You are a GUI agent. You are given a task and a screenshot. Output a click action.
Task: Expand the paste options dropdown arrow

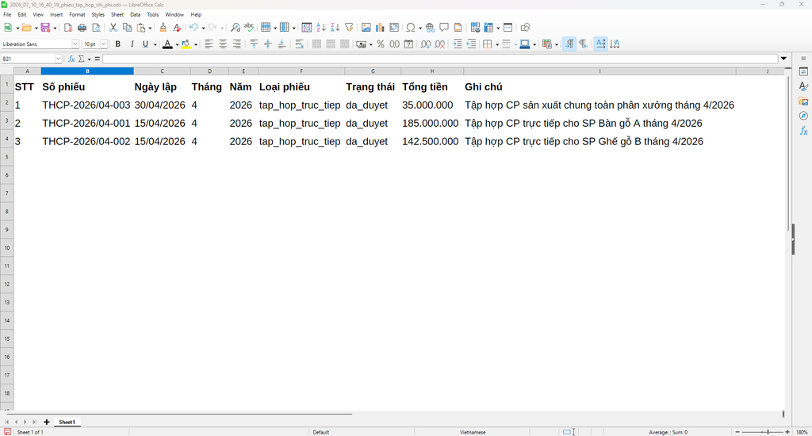pyautogui.click(x=150, y=28)
